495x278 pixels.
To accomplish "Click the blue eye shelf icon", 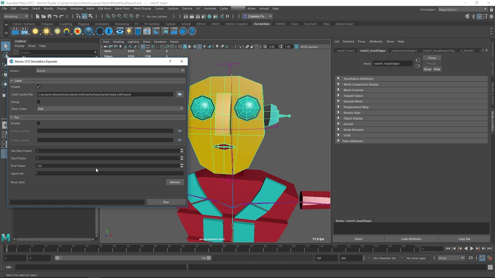I will click(119, 32).
